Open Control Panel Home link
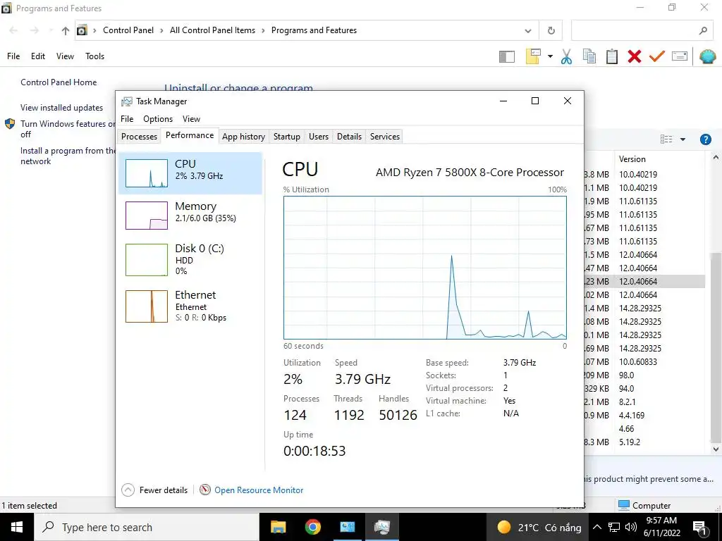The image size is (722, 541). point(59,82)
